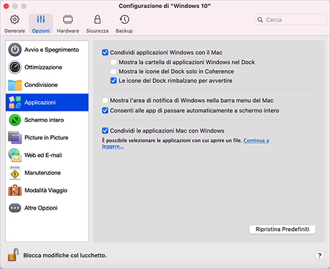Switch to the Sicurezza tab label
This screenshot has width=330, height=269.
(97, 31)
